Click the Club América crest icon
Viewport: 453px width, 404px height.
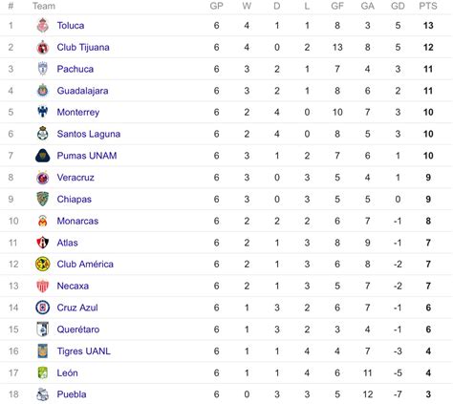[43, 265]
